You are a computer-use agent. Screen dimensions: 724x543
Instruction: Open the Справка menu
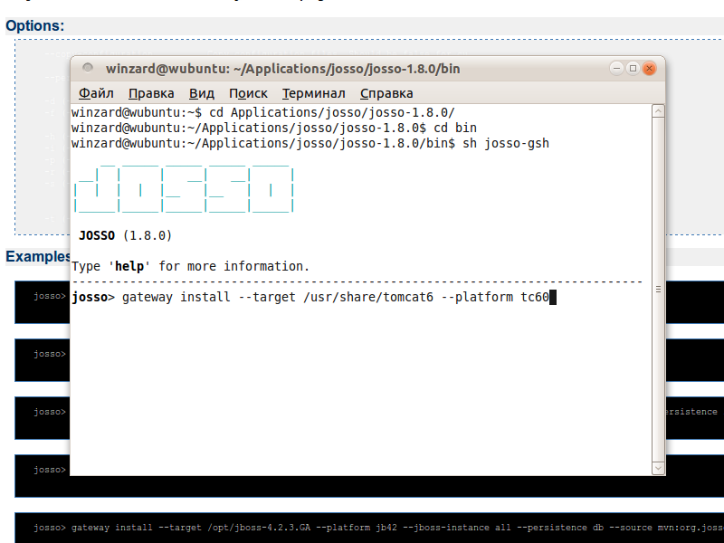coord(386,93)
